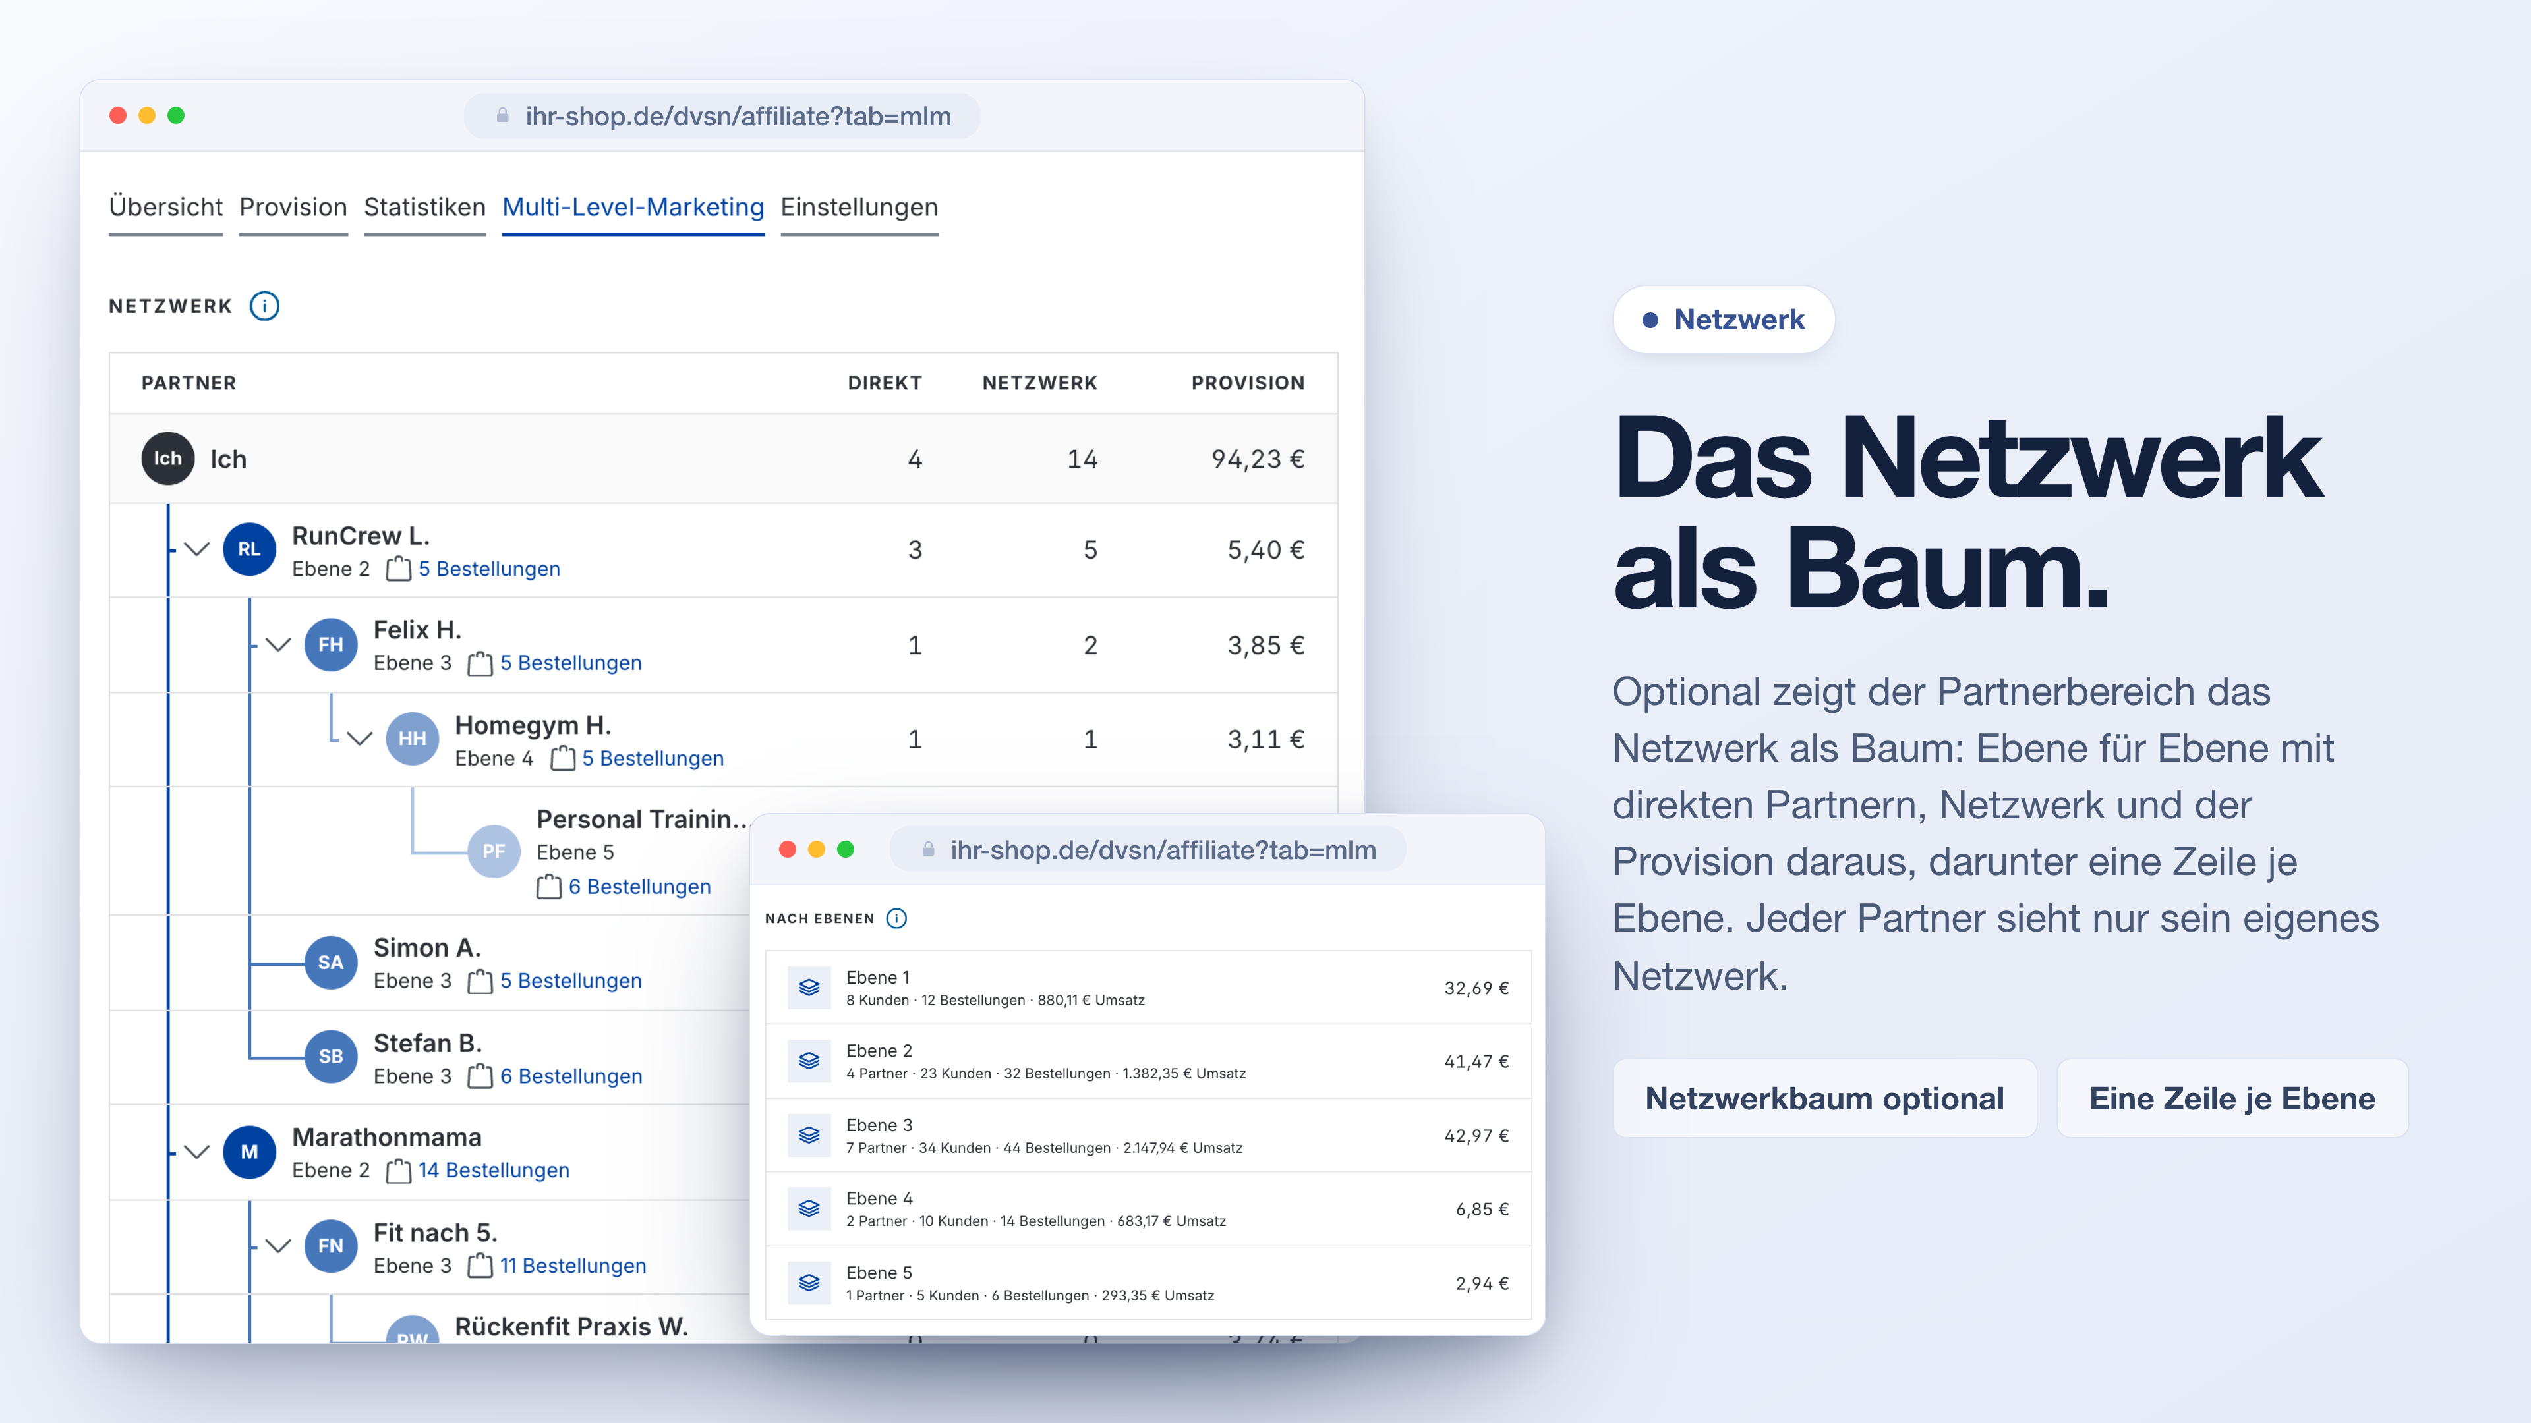Click the Ebene 2 layers icon
This screenshot has height=1423, width=2531.
pyautogui.click(x=809, y=1061)
